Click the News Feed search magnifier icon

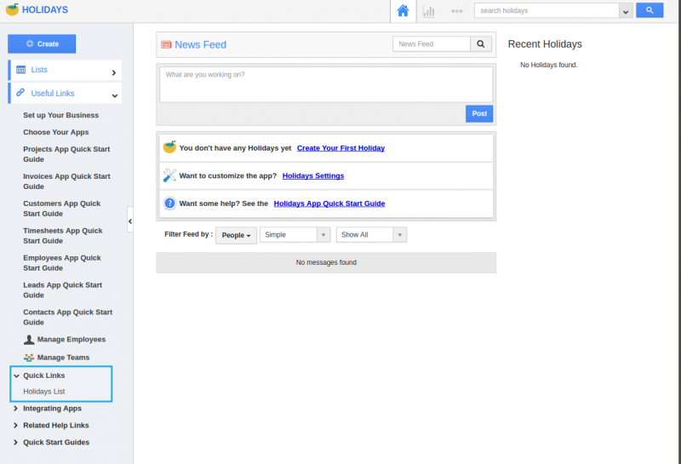481,44
